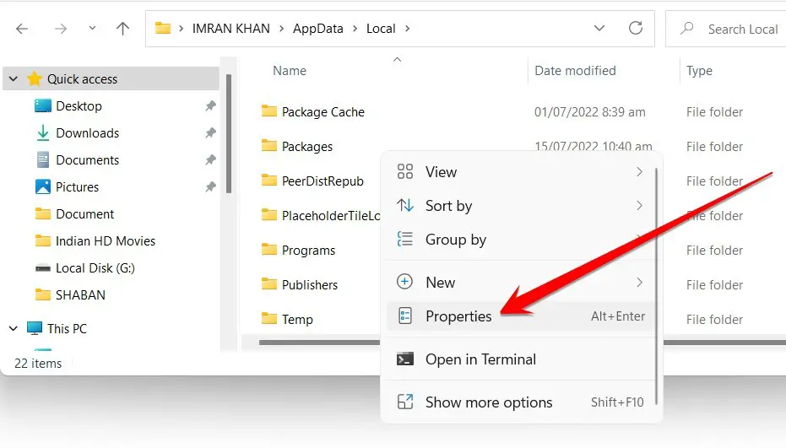Image resolution: width=786 pixels, height=448 pixels.
Task: Select the Package Cache folder
Action: tap(323, 112)
